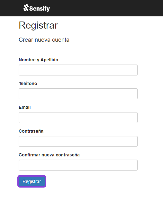Click the 'Nombre y Apellido' label
The height and width of the screenshot is (202, 163).
point(39,60)
